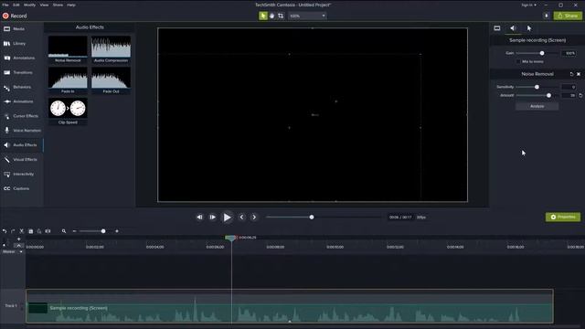This screenshot has width=585, height=329.
Task: Open the Captions panel
Action: [22, 189]
